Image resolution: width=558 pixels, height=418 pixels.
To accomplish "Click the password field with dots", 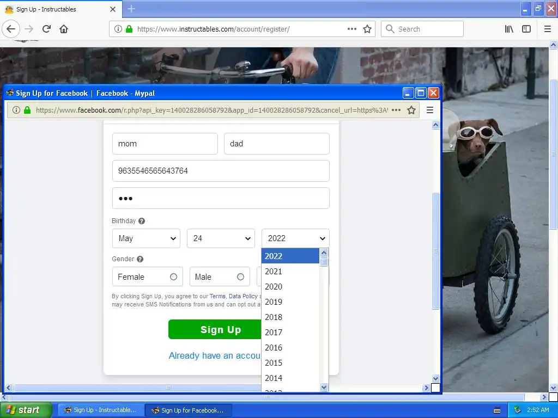I will click(x=221, y=198).
